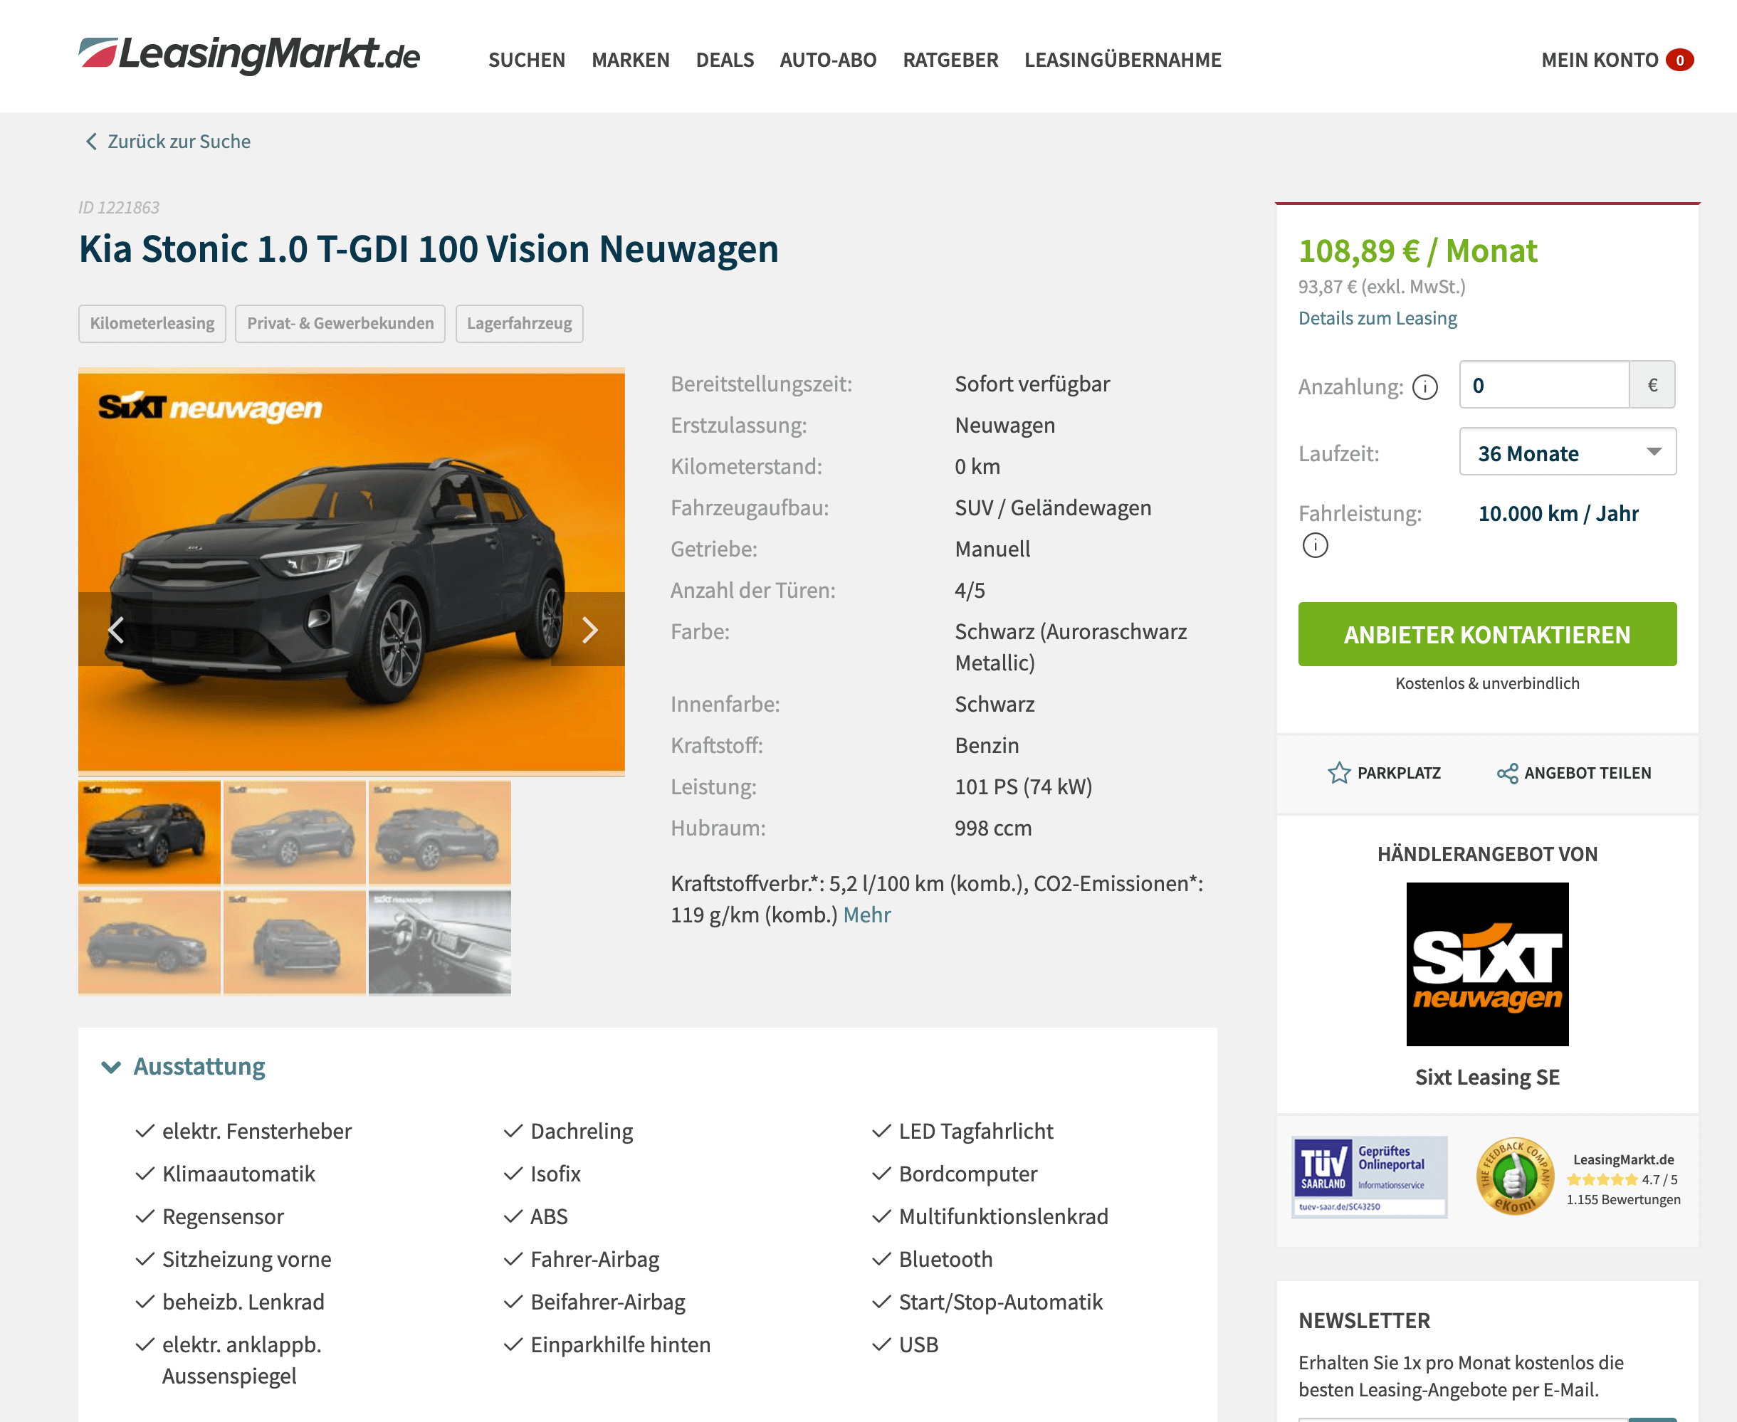Select the first thumbnail in bottom row
The height and width of the screenshot is (1422, 1737).
coord(149,942)
